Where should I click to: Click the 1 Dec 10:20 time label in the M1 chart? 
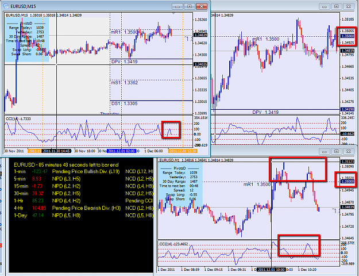coord(307,270)
